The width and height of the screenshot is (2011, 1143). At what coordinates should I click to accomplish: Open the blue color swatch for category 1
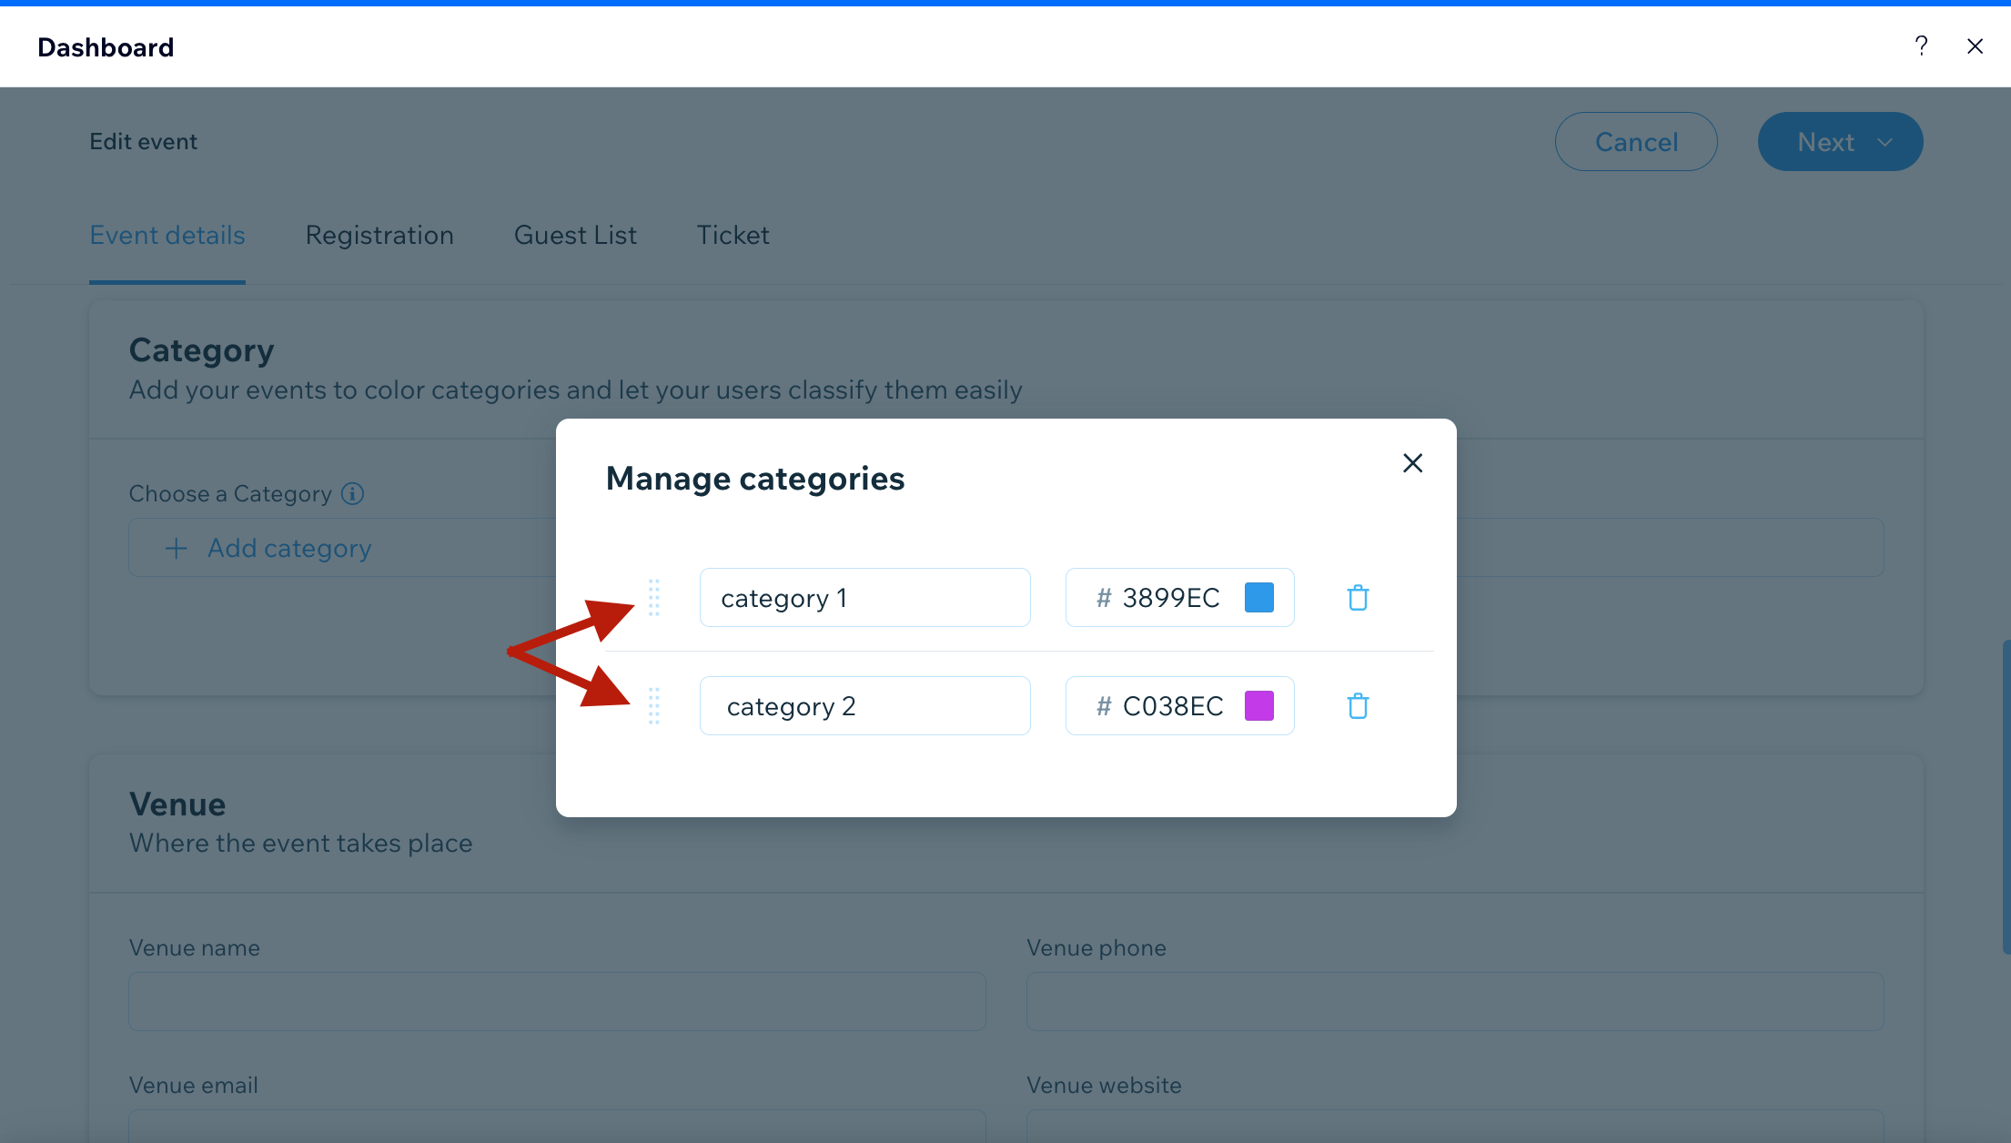(x=1258, y=598)
